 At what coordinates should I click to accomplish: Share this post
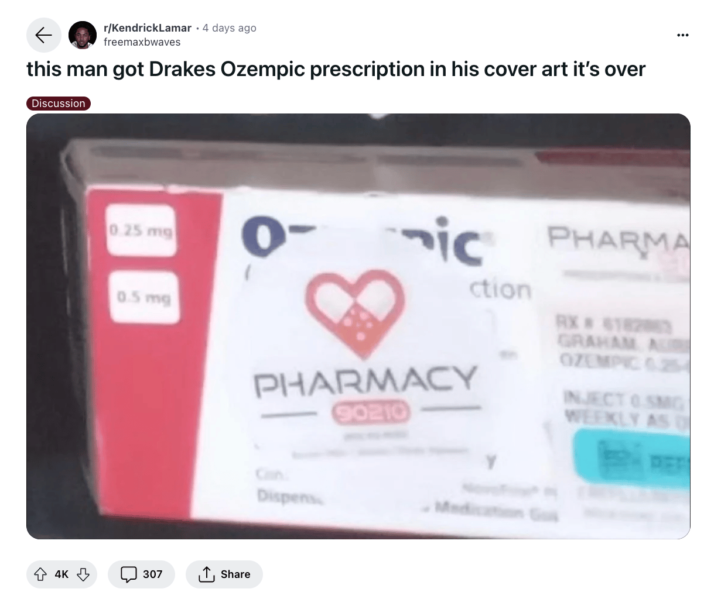point(224,574)
